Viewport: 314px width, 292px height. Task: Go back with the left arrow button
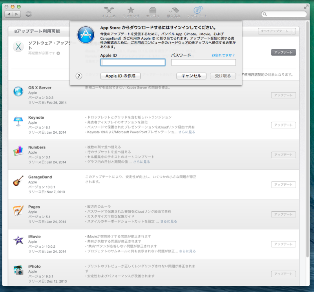[x=9, y=14]
